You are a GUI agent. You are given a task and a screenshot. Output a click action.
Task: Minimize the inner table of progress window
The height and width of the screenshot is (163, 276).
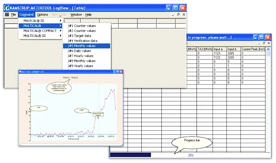(x=259, y=43)
